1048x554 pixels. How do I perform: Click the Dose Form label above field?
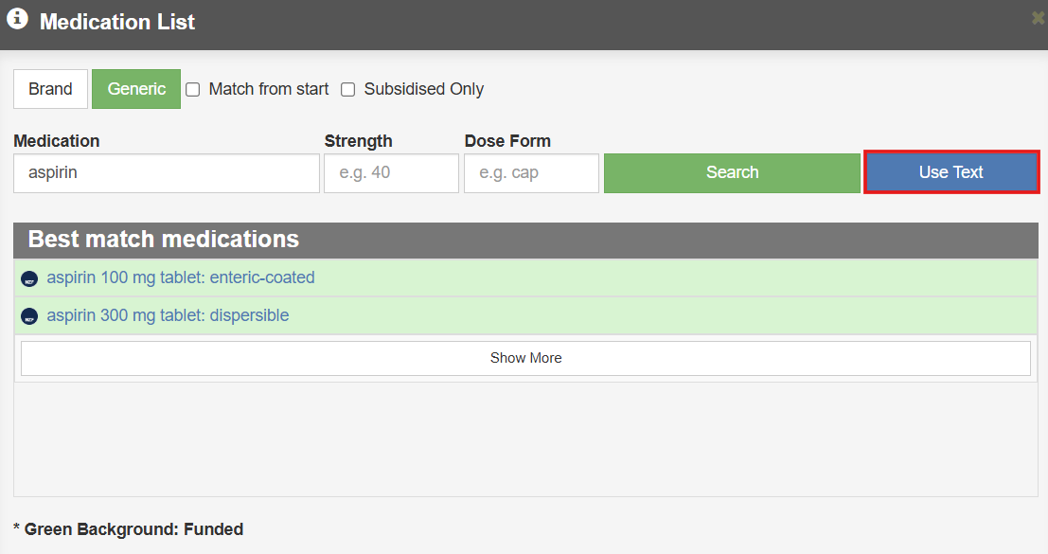click(x=507, y=141)
